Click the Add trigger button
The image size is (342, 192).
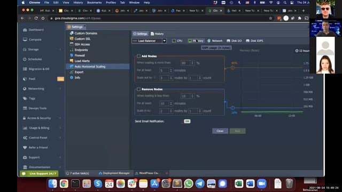(237, 131)
